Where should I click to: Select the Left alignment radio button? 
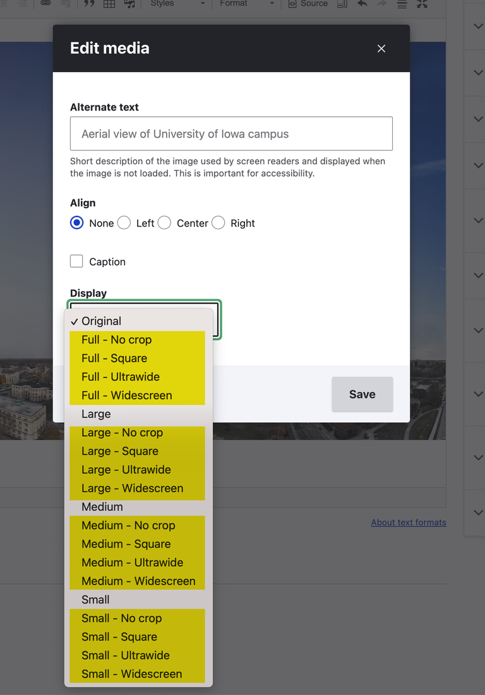pyautogui.click(x=124, y=223)
